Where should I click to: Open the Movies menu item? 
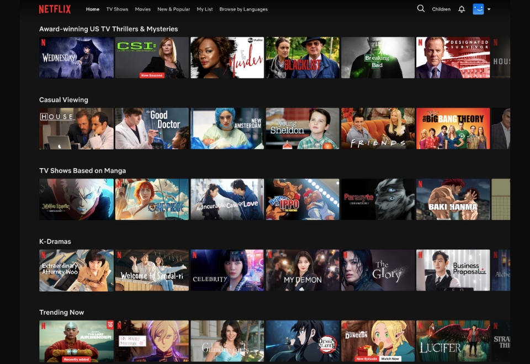[142, 9]
